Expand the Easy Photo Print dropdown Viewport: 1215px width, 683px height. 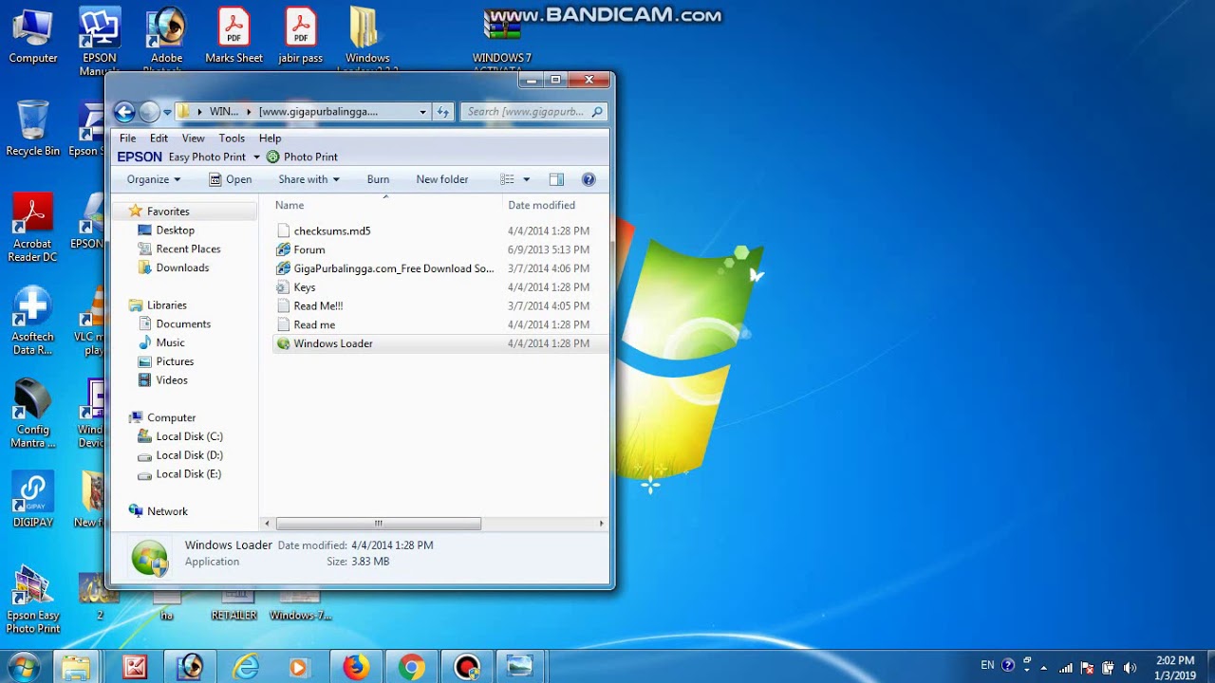256,157
